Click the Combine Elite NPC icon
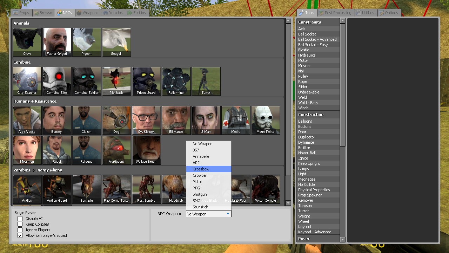449x253 pixels. [x=57, y=81]
